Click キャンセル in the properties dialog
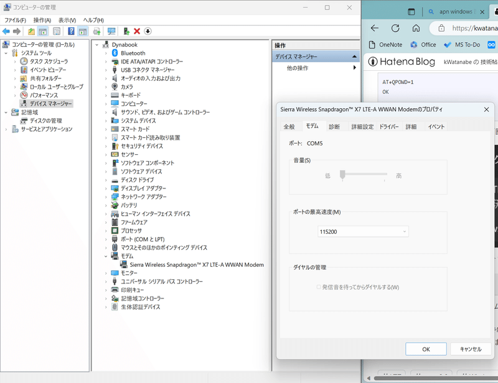The width and height of the screenshot is (498, 383). click(471, 349)
